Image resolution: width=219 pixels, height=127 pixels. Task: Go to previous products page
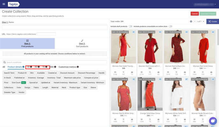(x=195, y=21)
